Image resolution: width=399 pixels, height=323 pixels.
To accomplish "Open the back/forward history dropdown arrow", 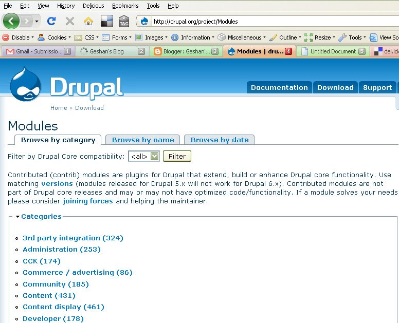I will [37, 22].
